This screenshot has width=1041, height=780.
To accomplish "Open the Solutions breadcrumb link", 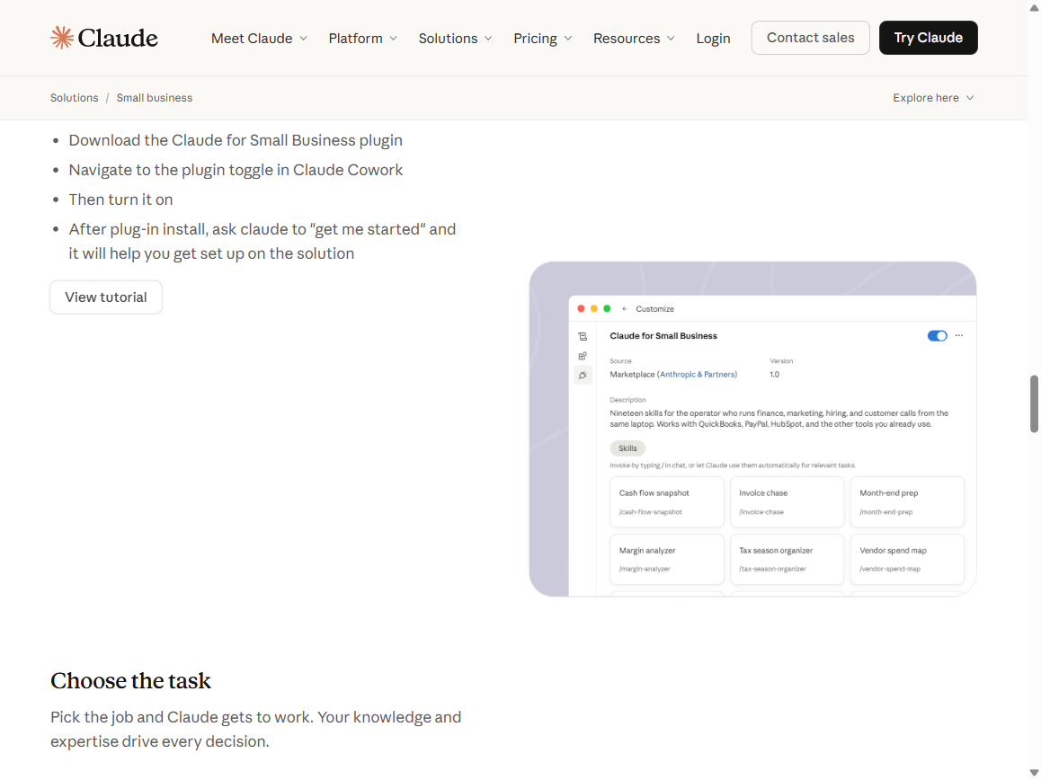I will [75, 98].
